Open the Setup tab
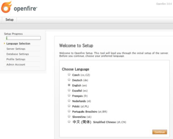The image size is (173, 139). tap(9, 20)
